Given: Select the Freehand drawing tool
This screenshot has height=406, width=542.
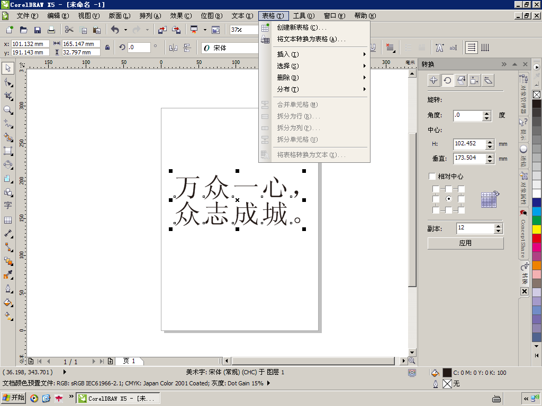Looking at the screenshot, I should (8, 124).
